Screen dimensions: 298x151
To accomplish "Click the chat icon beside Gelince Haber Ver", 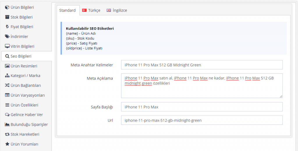I will point(7,115).
